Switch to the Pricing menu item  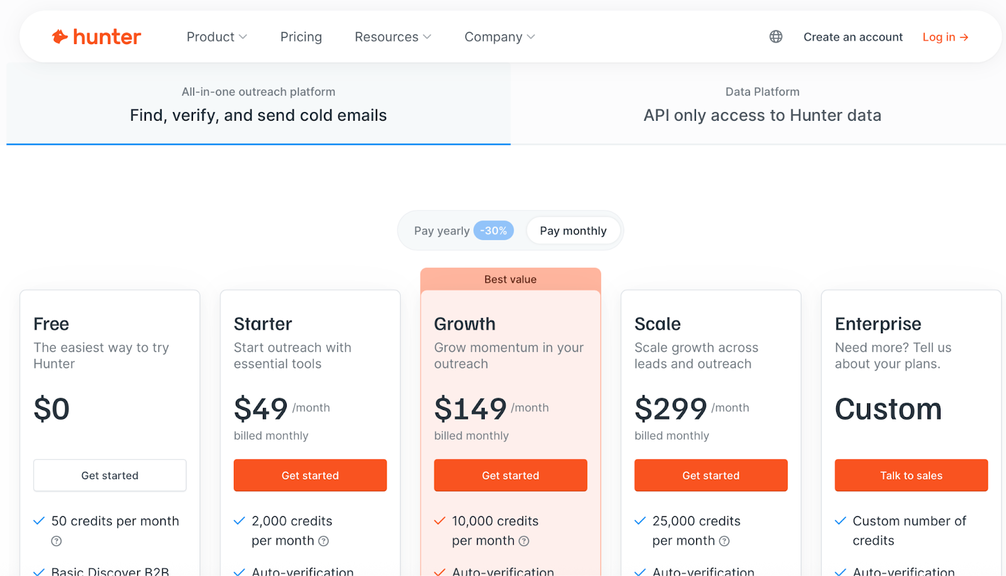tap(301, 36)
